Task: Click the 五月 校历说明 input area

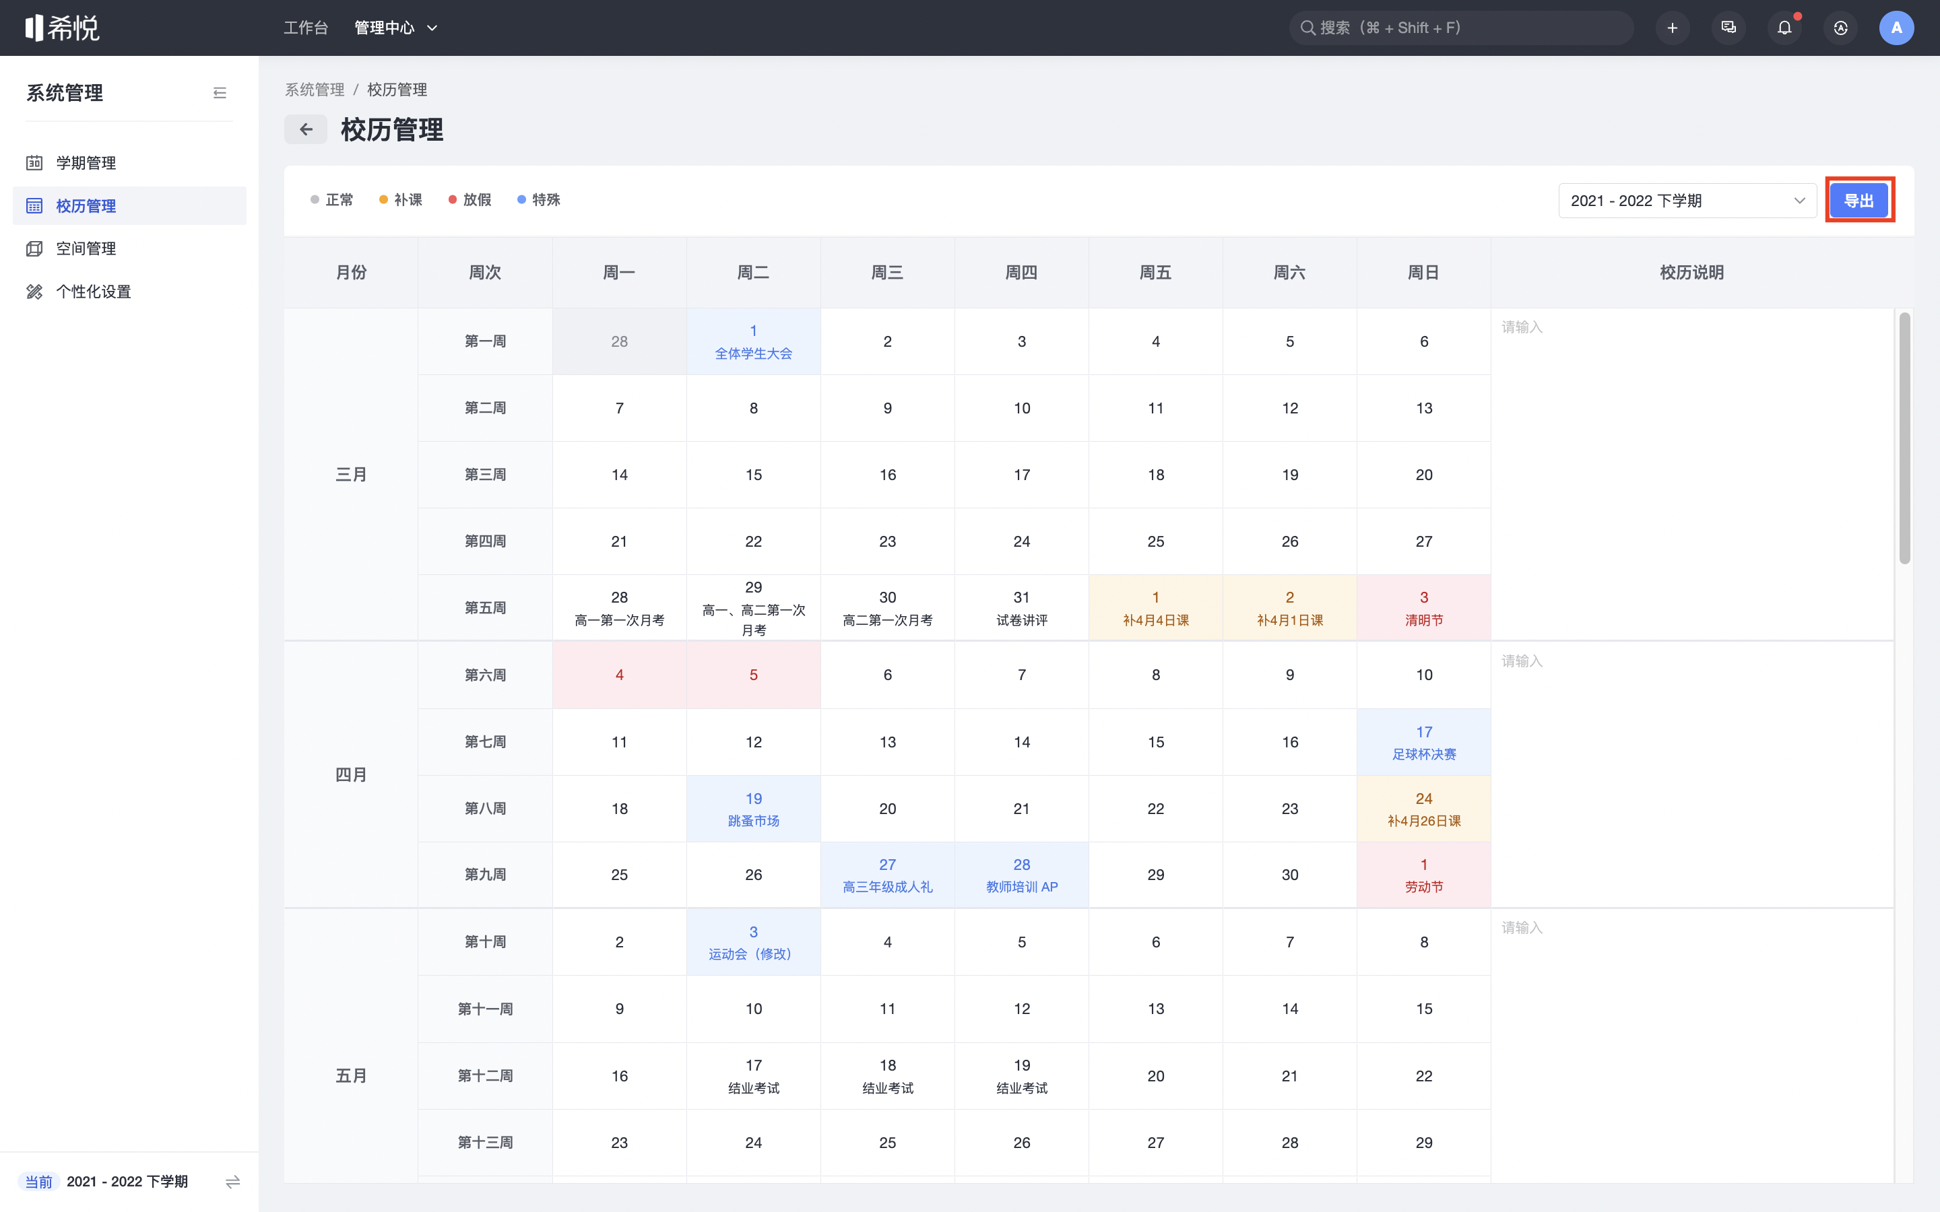Action: tap(1691, 1046)
